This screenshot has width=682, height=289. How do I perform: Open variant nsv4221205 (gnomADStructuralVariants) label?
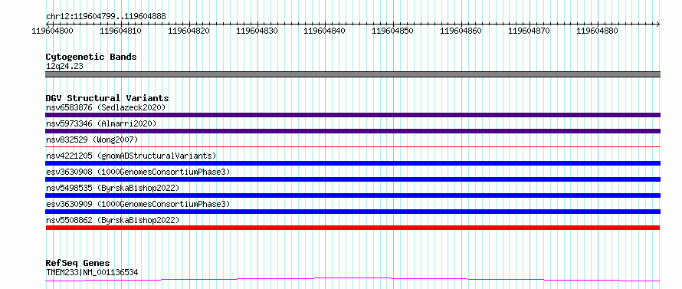coord(131,156)
